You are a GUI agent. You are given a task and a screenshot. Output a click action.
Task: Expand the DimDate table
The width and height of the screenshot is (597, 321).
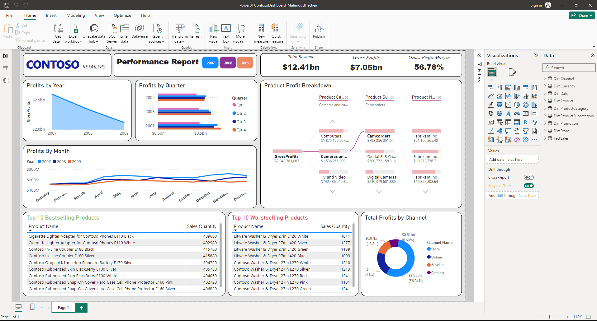(x=545, y=93)
